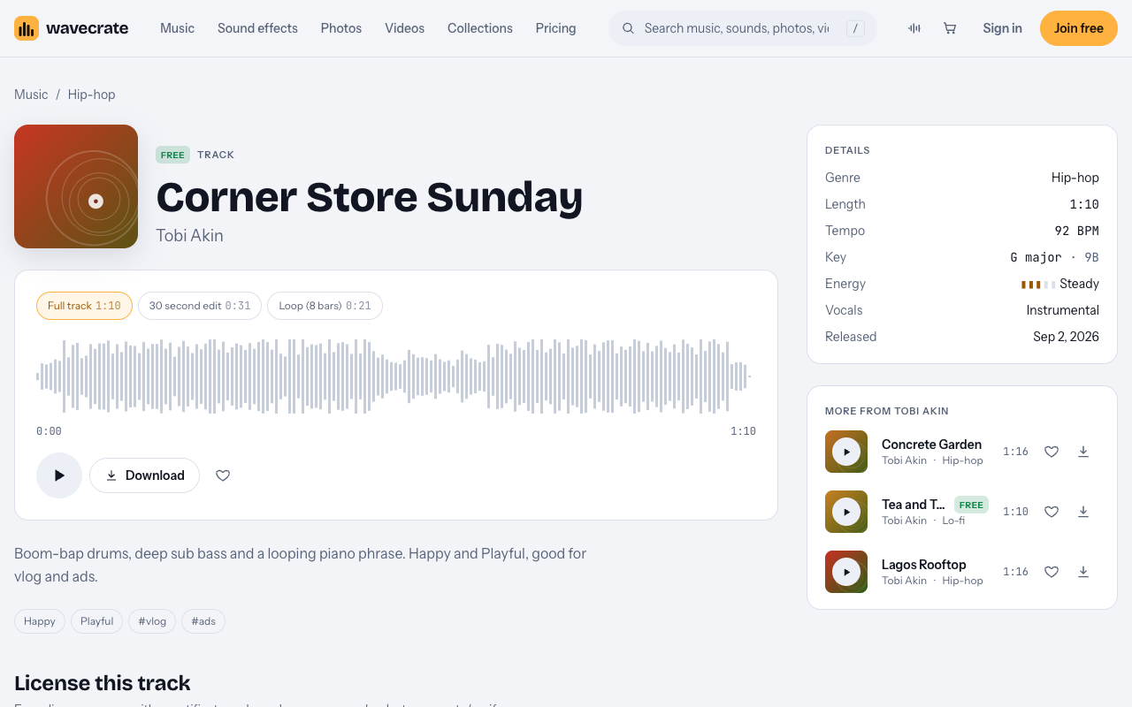1132x707 pixels.
Task: Click the wavecrate logo icon
Action: click(x=27, y=28)
